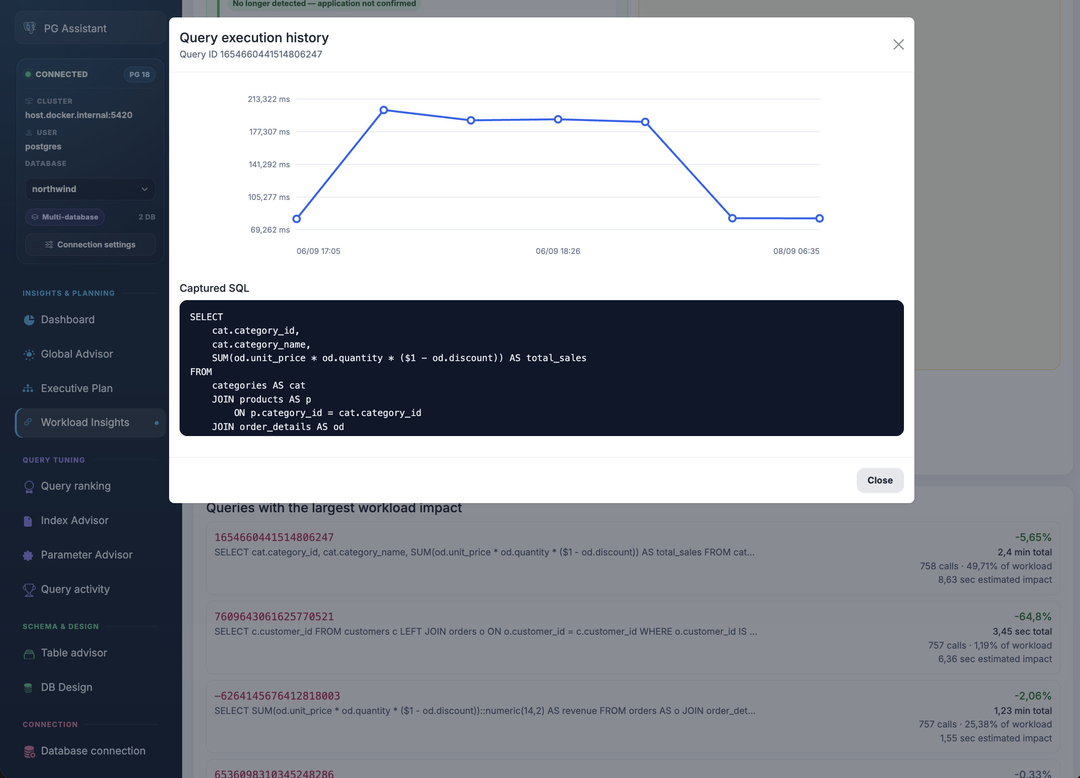Click the Multi-database badge

65,217
